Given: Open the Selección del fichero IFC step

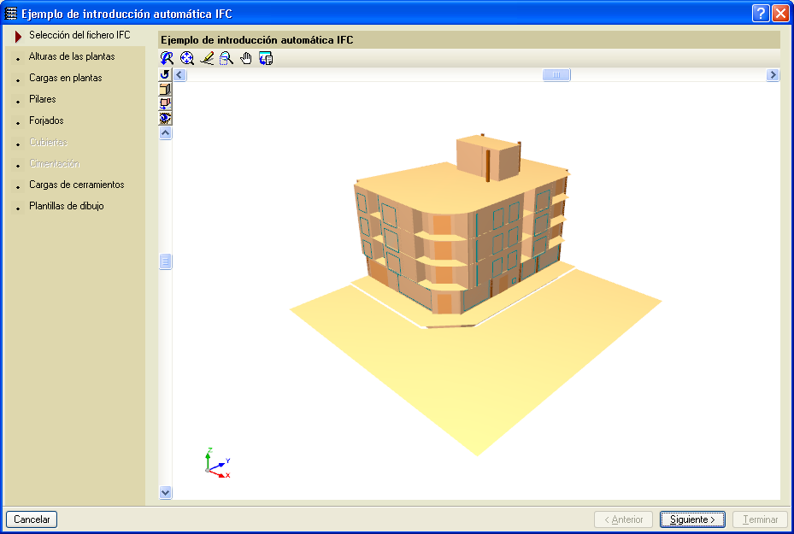Looking at the screenshot, I should (79, 35).
